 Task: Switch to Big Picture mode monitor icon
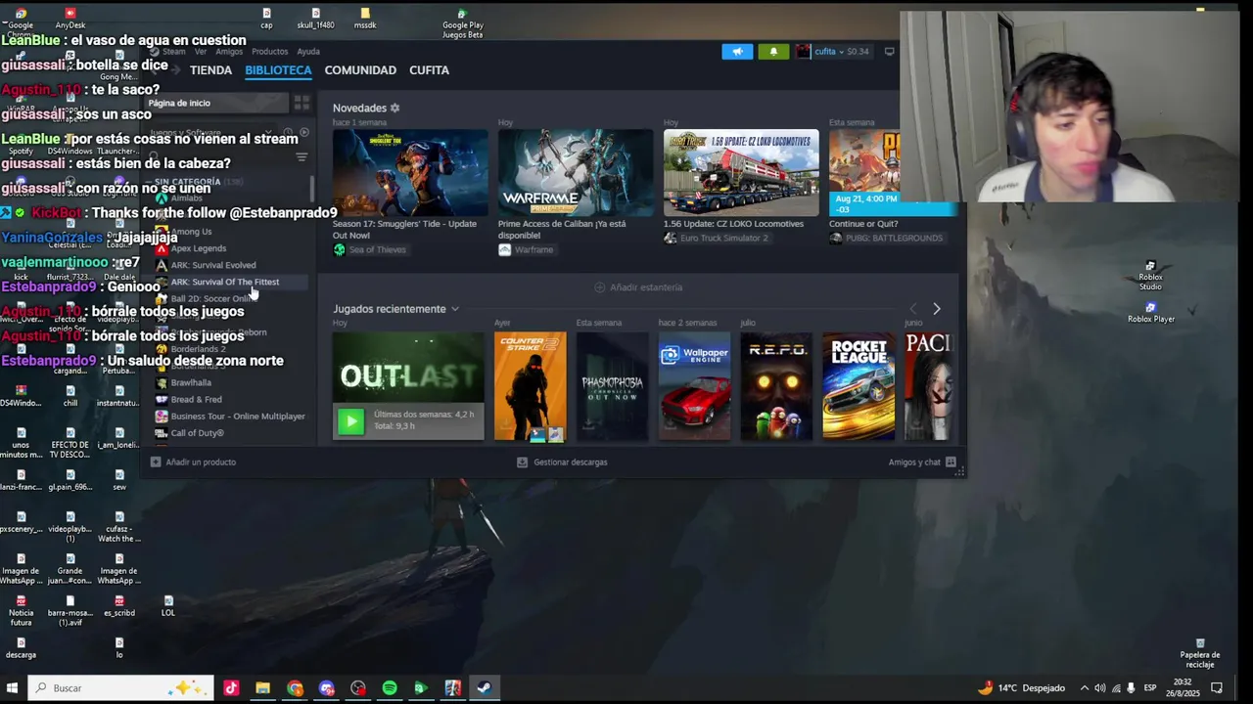(x=889, y=52)
